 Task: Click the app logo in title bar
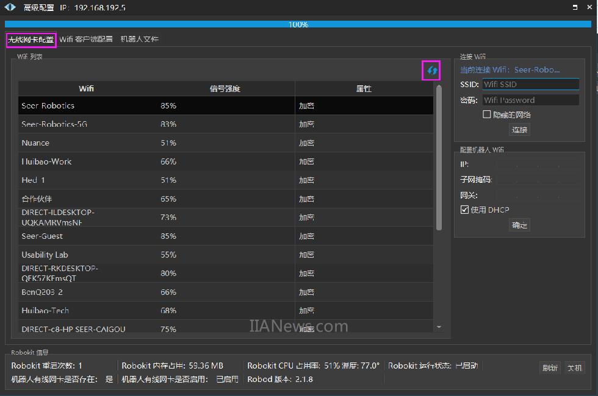click(x=10, y=7)
